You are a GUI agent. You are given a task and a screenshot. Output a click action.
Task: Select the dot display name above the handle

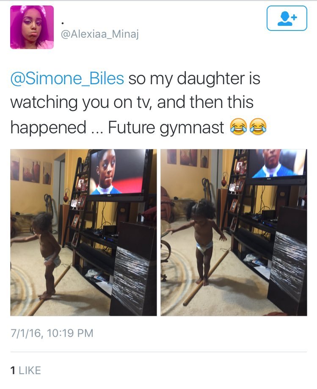click(x=63, y=23)
